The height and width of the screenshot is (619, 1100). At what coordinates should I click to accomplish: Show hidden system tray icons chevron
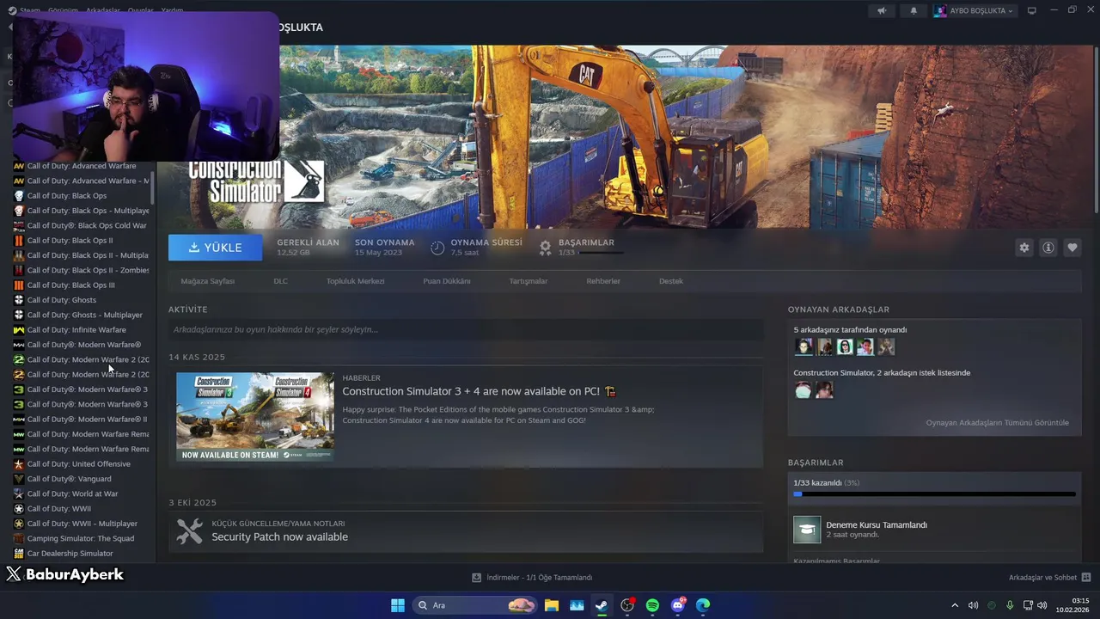tap(954, 605)
